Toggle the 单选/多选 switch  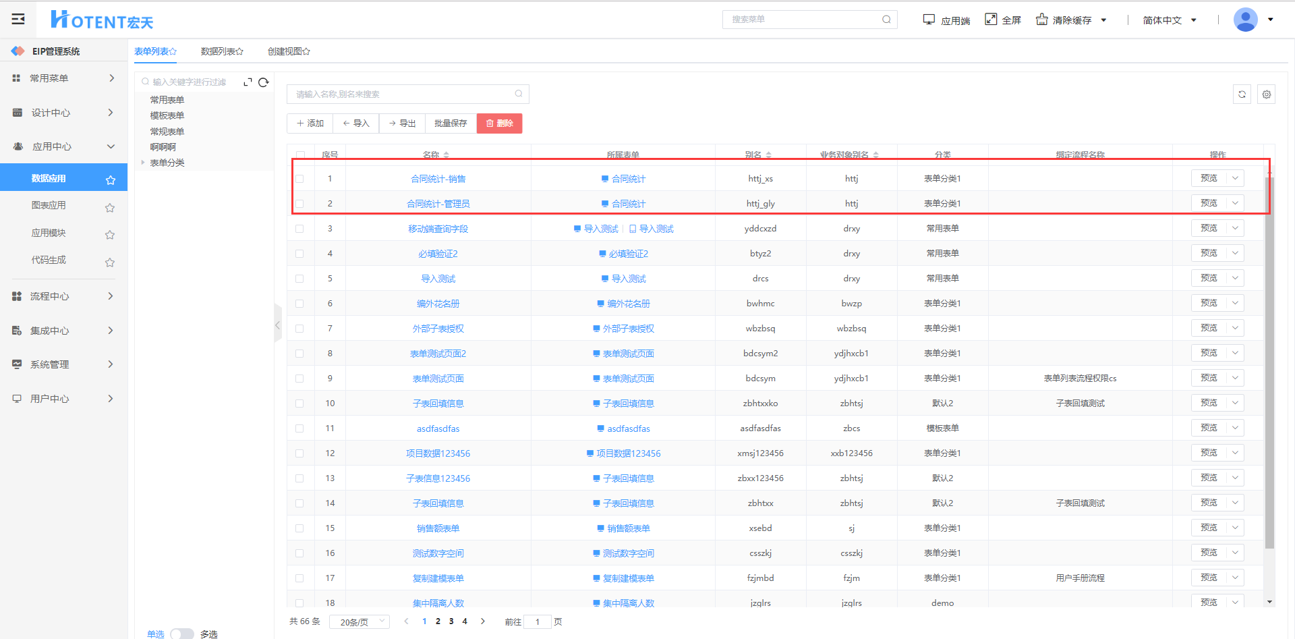181,634
